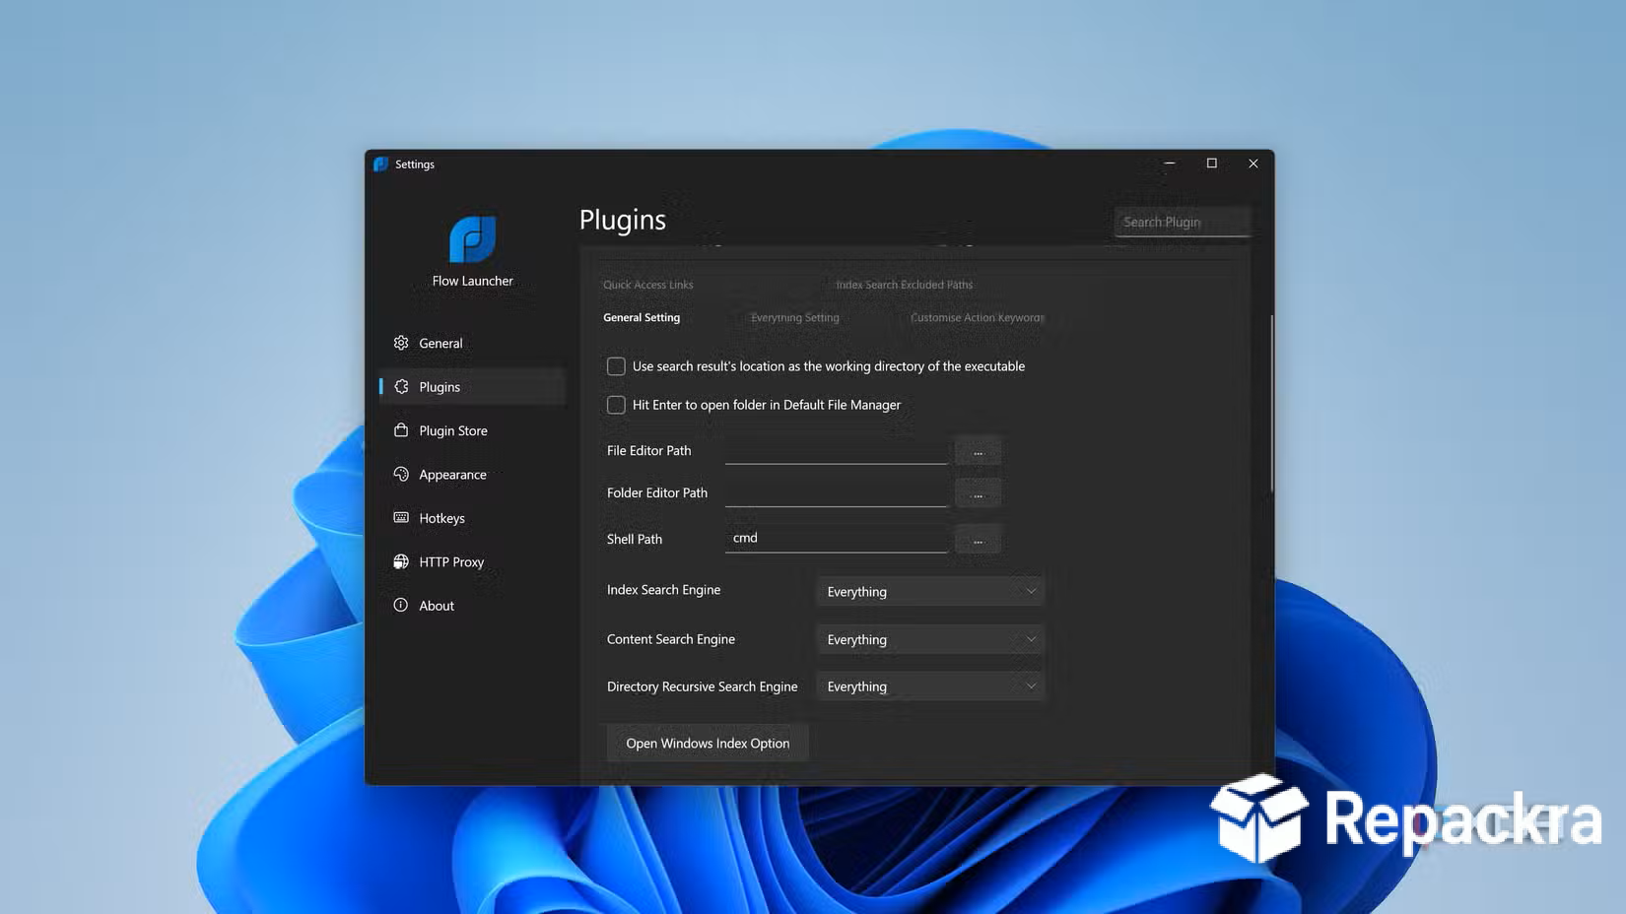This screenshot has width=1626, height=914.
Task: Switch to the Quick Access Links tab
Action: tap(648, 285)
